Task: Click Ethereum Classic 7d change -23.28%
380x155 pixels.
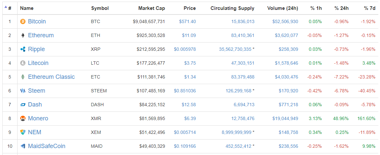Action: (367, 77)
